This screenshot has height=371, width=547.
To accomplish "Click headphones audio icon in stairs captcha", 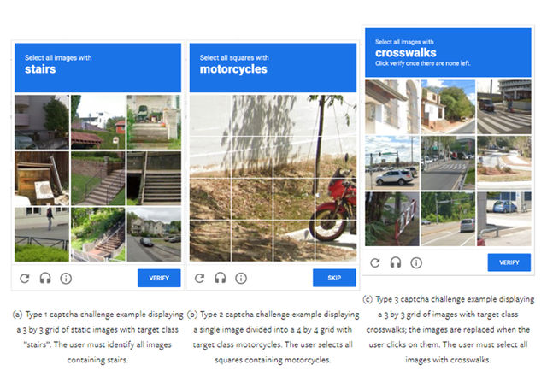I will click(x=44, y=278).
